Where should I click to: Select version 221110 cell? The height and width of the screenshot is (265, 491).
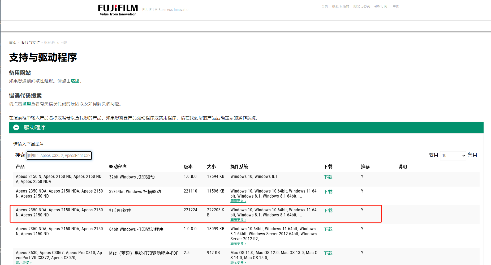tap(190, 191)
